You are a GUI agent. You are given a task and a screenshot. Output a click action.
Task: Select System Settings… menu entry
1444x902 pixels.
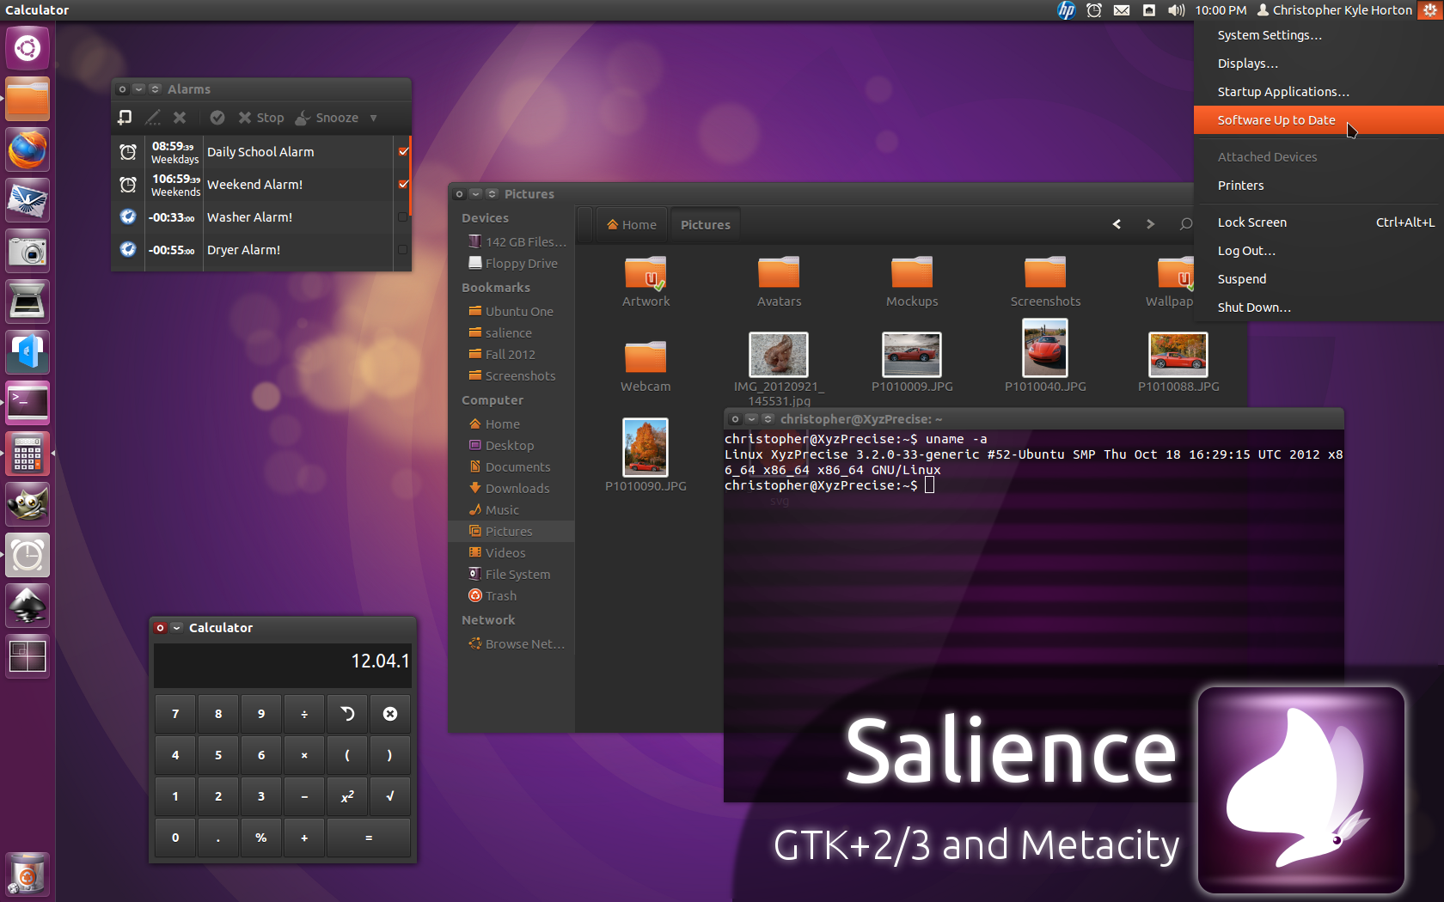pyautogui.click(x=1319, y=35)
